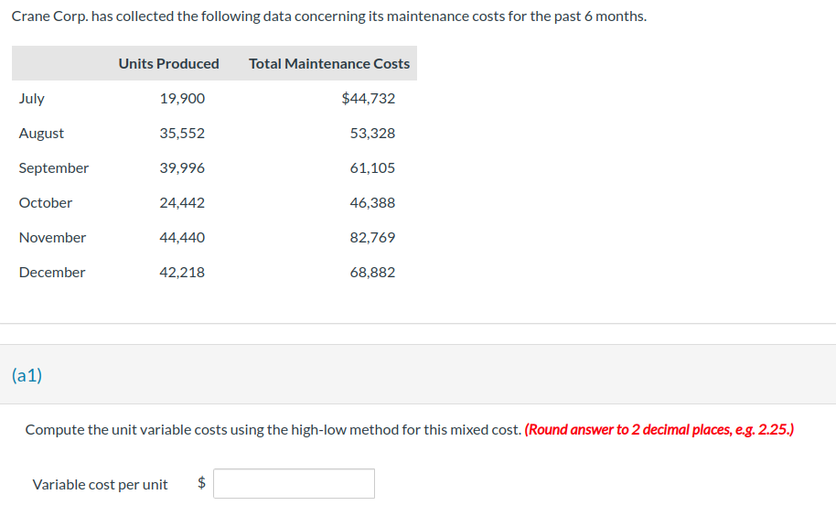Select the 39,996 units value for September
The width and height of the screenshot is (836, 527).
[182, 168]
